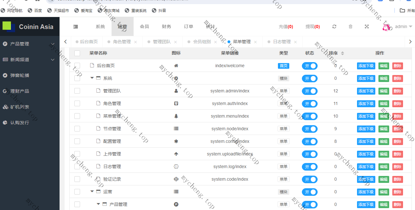
Task: Toggle the status switch for 后台首页
Action: (309, 66)
